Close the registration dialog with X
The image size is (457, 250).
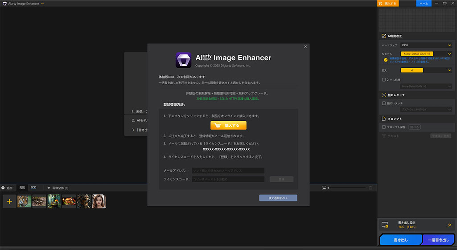[305, 47]
